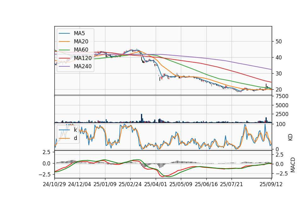302x217 pixels.
Task: Click the KD axis value 100
Action: pyautogui.click(x=281, y=124)
